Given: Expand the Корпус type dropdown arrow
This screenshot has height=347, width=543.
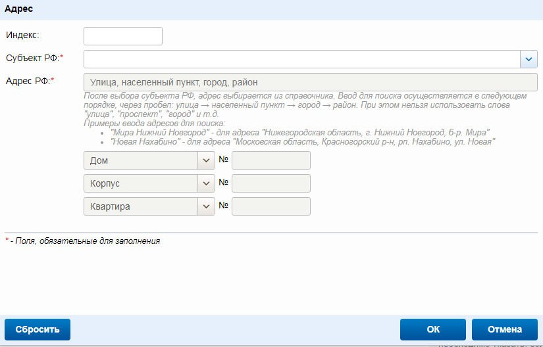Looking at the screenshot, I should point(206,183).
